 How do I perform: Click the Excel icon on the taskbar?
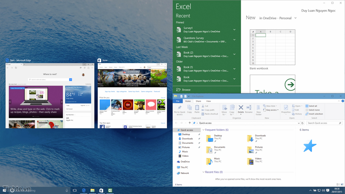coord(110,190)
